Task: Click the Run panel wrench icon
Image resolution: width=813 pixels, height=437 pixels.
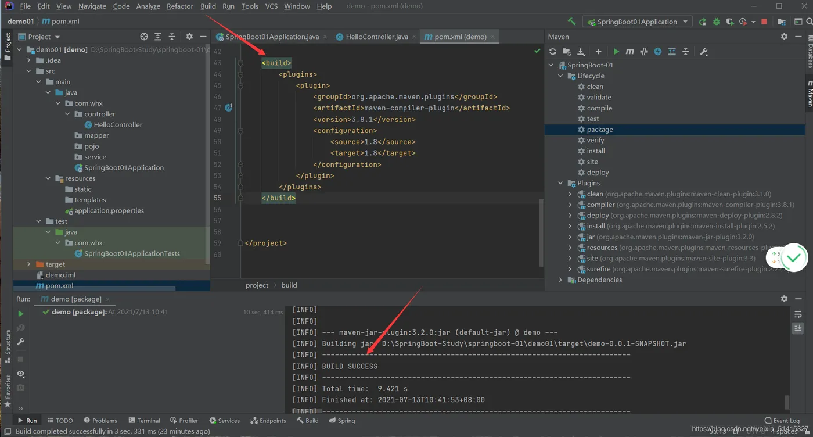Action: (x=20, y=342)
